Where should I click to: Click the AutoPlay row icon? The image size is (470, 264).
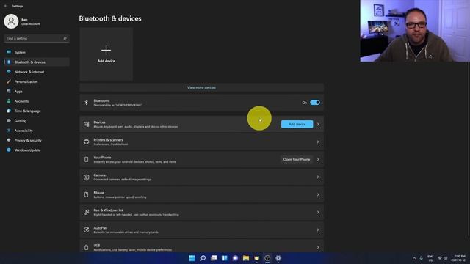(x=87, y=230)
